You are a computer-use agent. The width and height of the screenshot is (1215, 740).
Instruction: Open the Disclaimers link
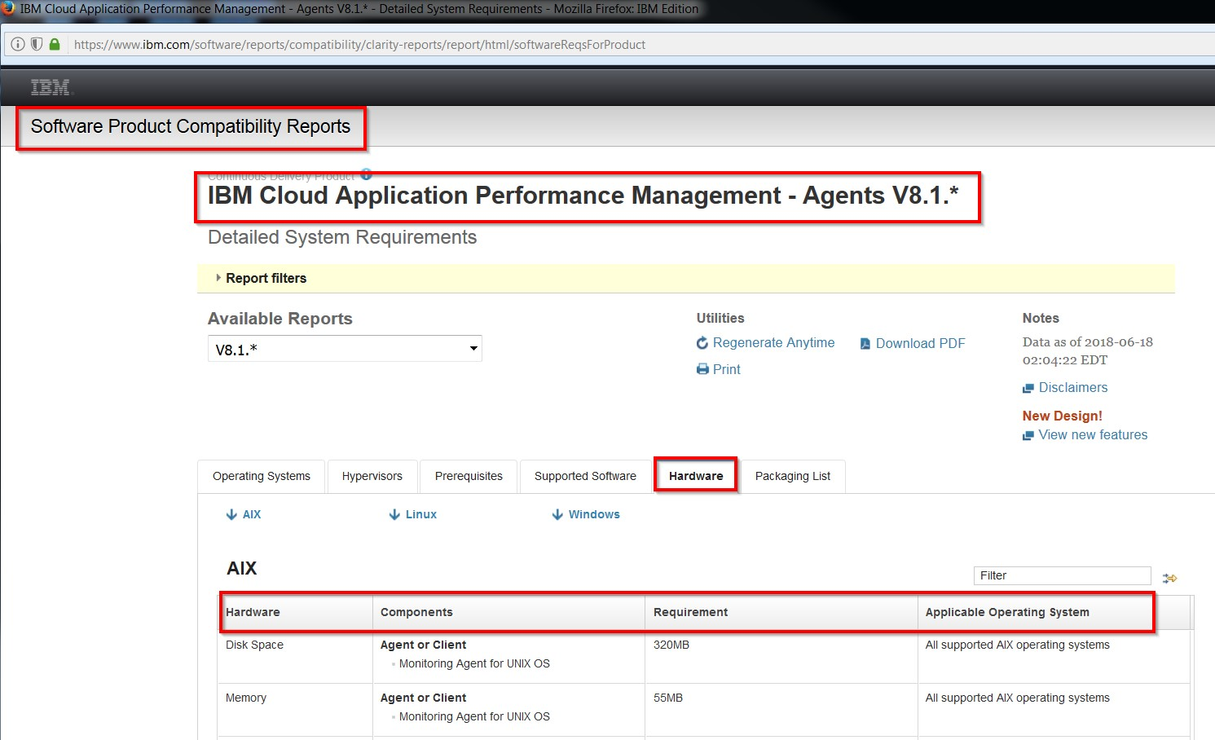pyautogui.click(x=1072, y=388)
